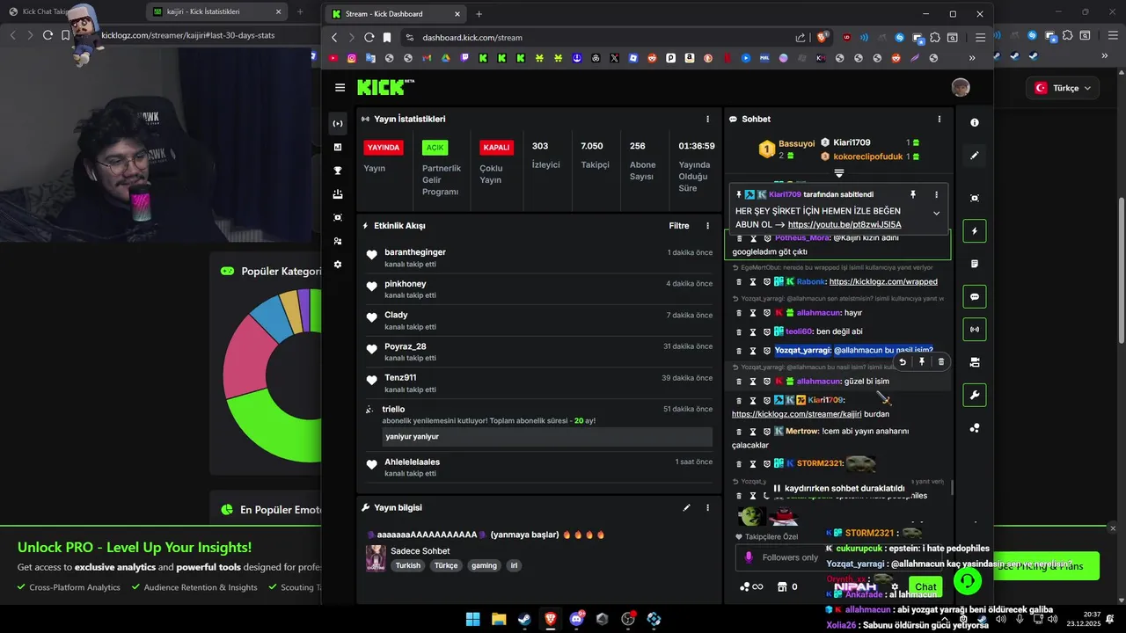Open the trophy icon in left sidebar
The height and width of the screenshot is (633, 1126).
pos(338,171)
